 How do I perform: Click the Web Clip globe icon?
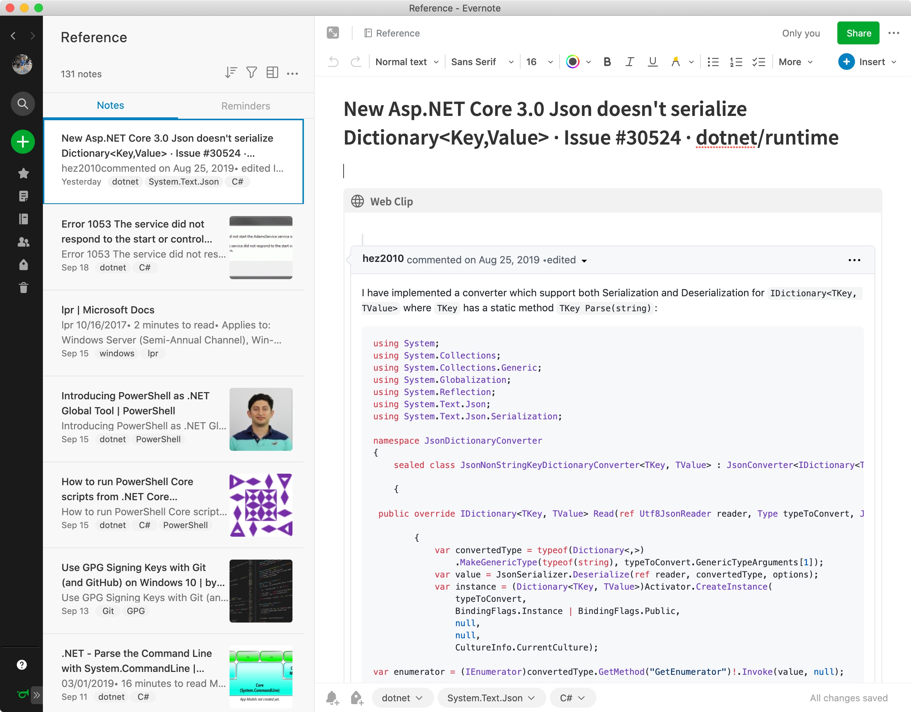[x=358, y=202]
